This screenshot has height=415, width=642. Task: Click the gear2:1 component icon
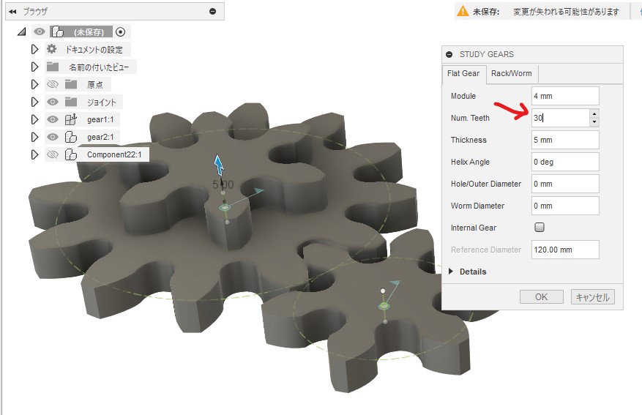71,137
